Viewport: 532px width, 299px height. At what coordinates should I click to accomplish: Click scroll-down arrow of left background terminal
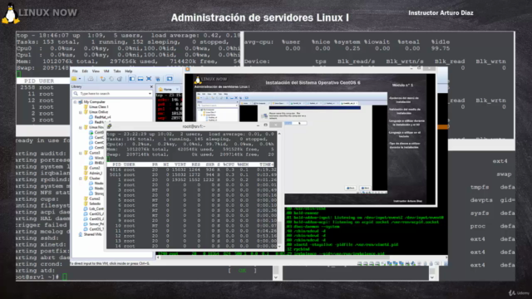[x=276, y=277]
